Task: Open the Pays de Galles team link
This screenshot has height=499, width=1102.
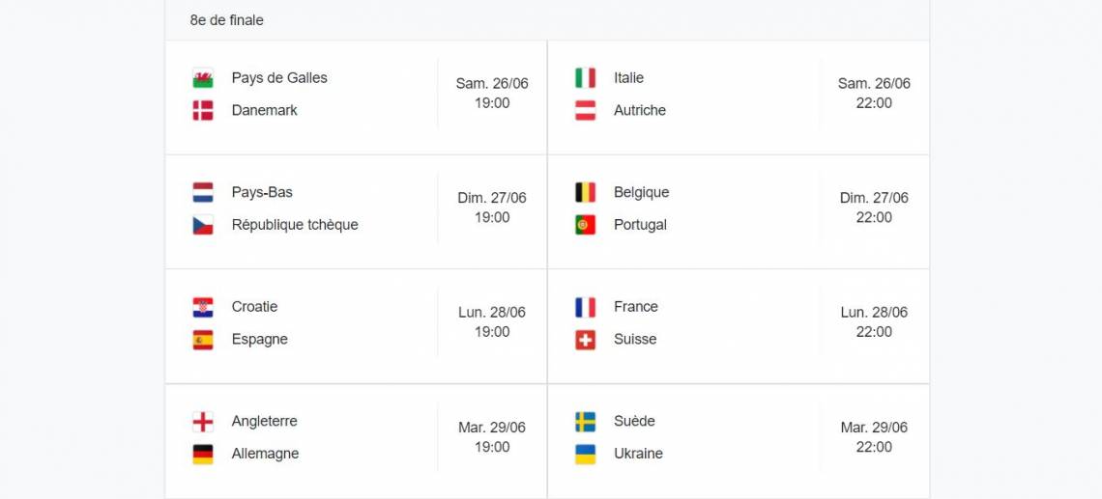Action: pyautogui.click(x=279, y=78)
